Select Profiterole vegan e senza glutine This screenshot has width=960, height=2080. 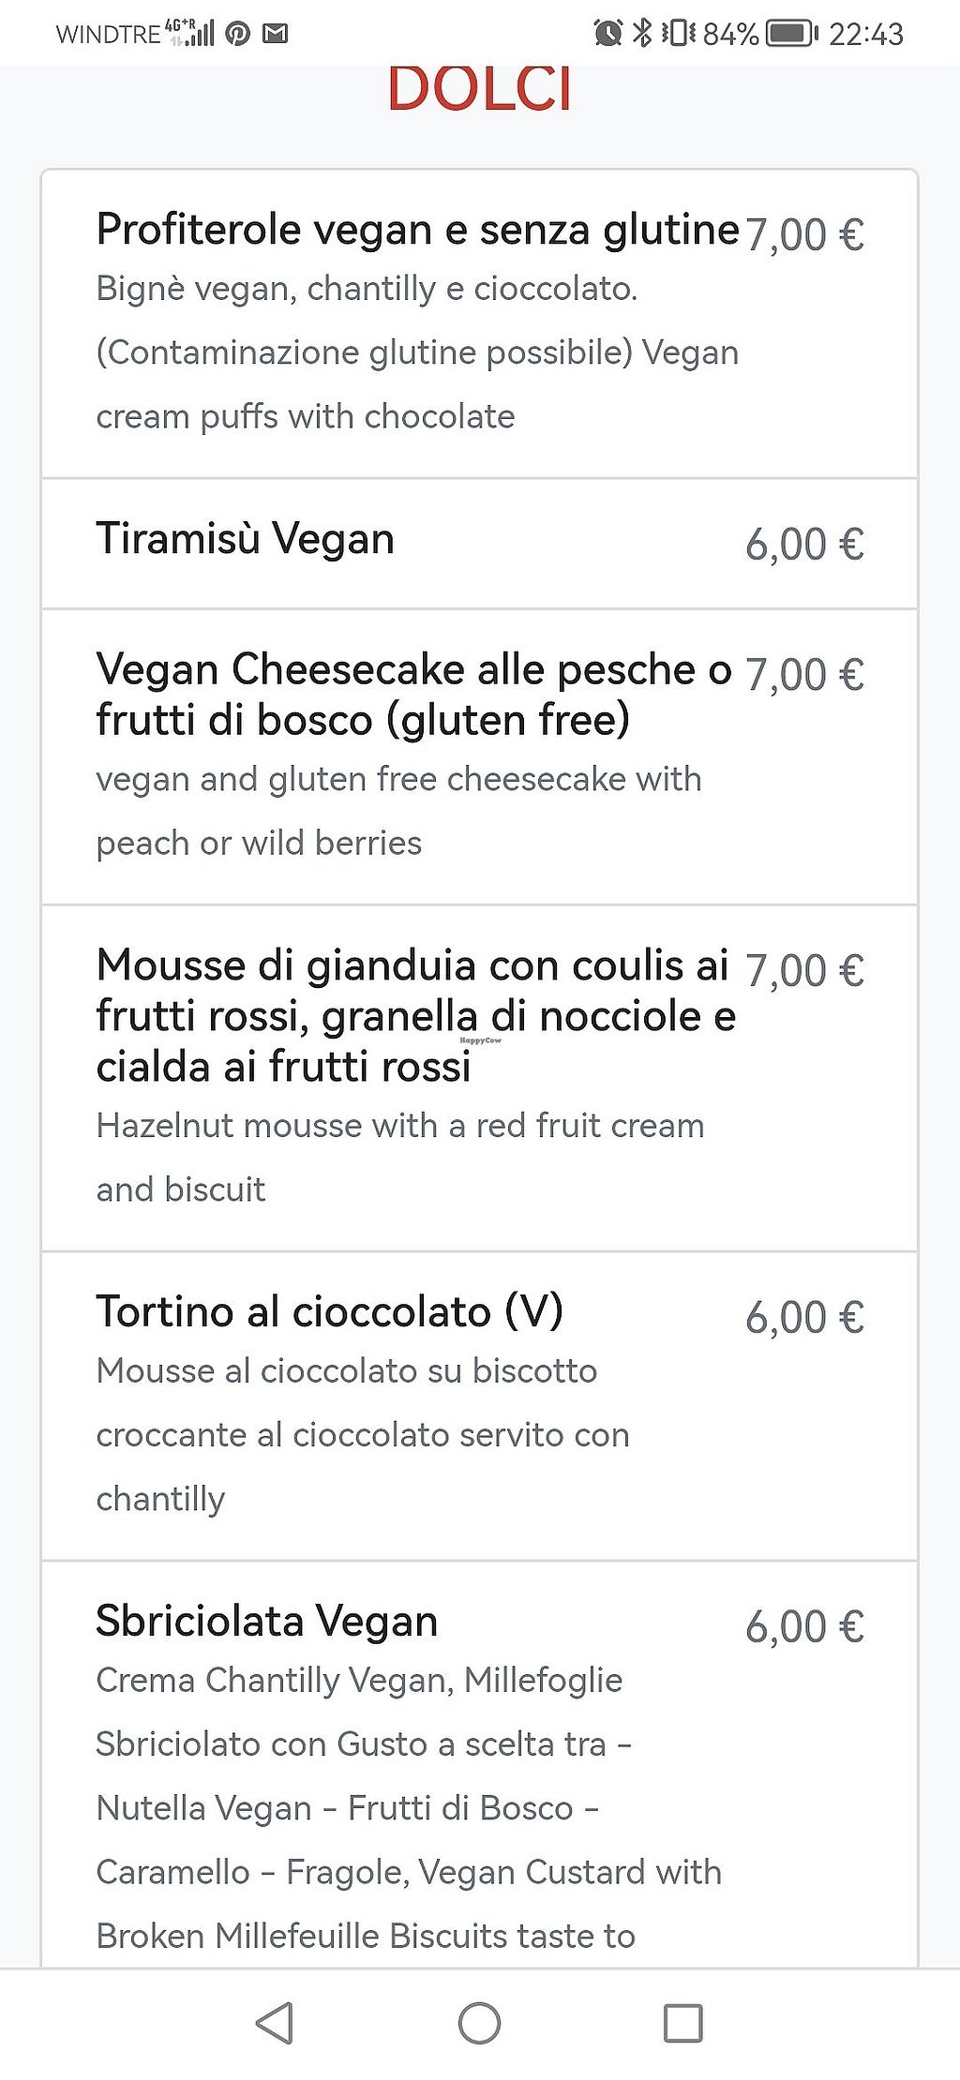point(417,230)
